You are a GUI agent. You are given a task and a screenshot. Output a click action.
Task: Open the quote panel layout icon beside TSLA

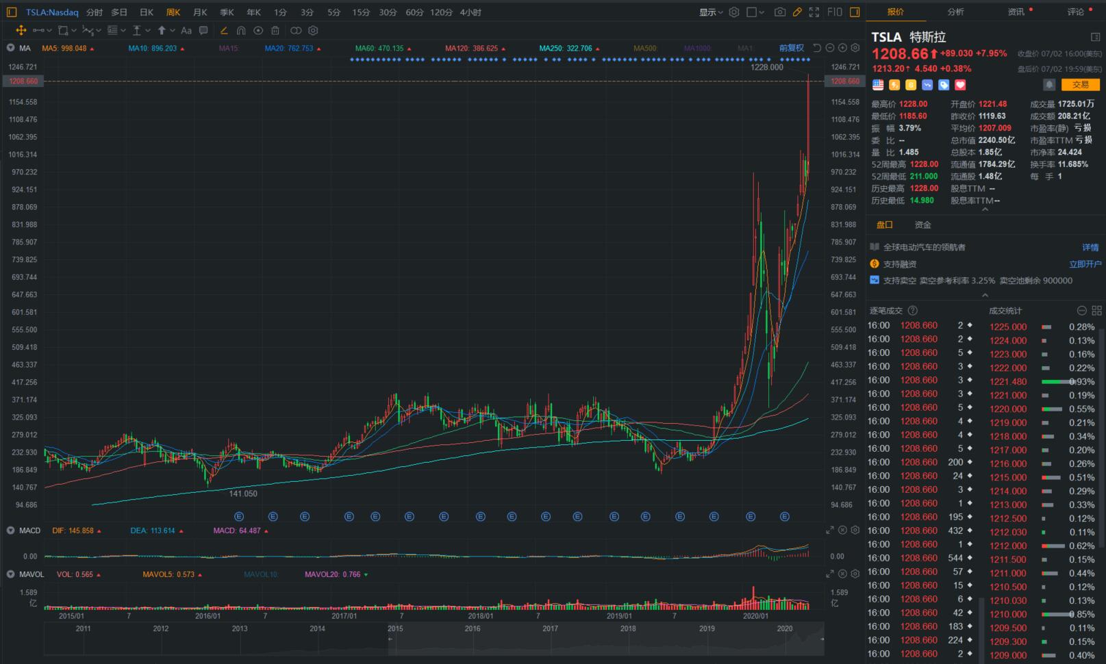point(1095,37)
